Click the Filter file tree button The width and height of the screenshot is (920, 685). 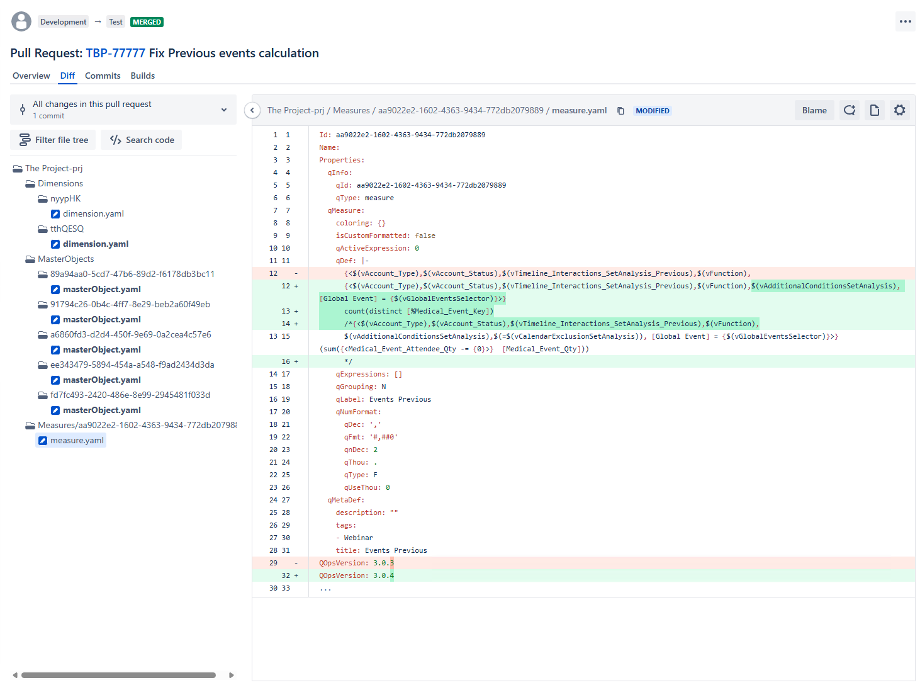(x=53, y=140)
